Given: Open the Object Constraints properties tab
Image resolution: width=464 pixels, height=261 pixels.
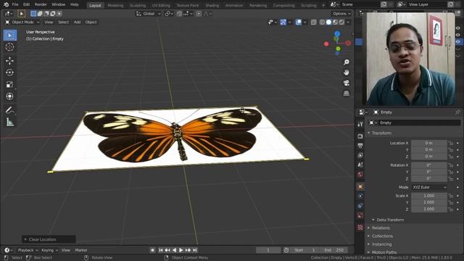Looking at the screenshot, I should click(x=360, y=206).
